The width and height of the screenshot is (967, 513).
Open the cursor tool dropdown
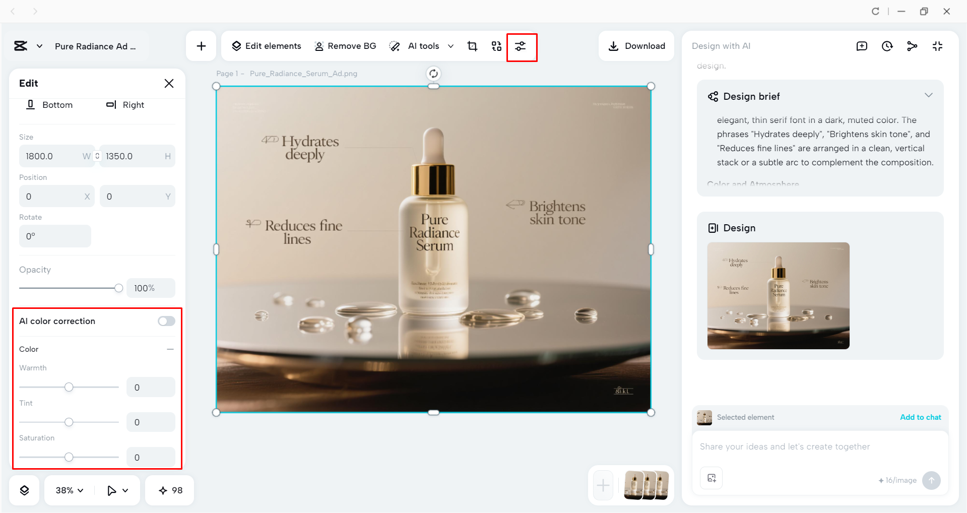(117, 489)
